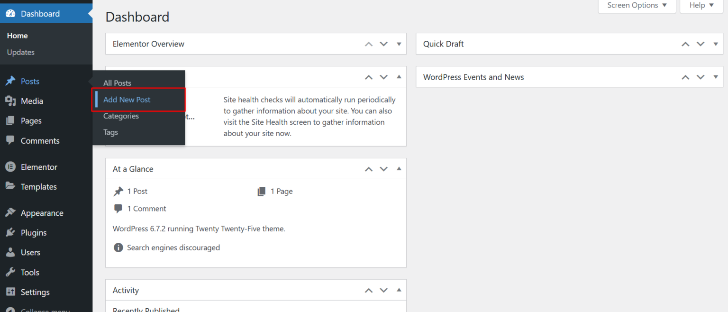Move the Activity widget up with its arrow
The image size is (728, 312).
(x=368, y=290)
